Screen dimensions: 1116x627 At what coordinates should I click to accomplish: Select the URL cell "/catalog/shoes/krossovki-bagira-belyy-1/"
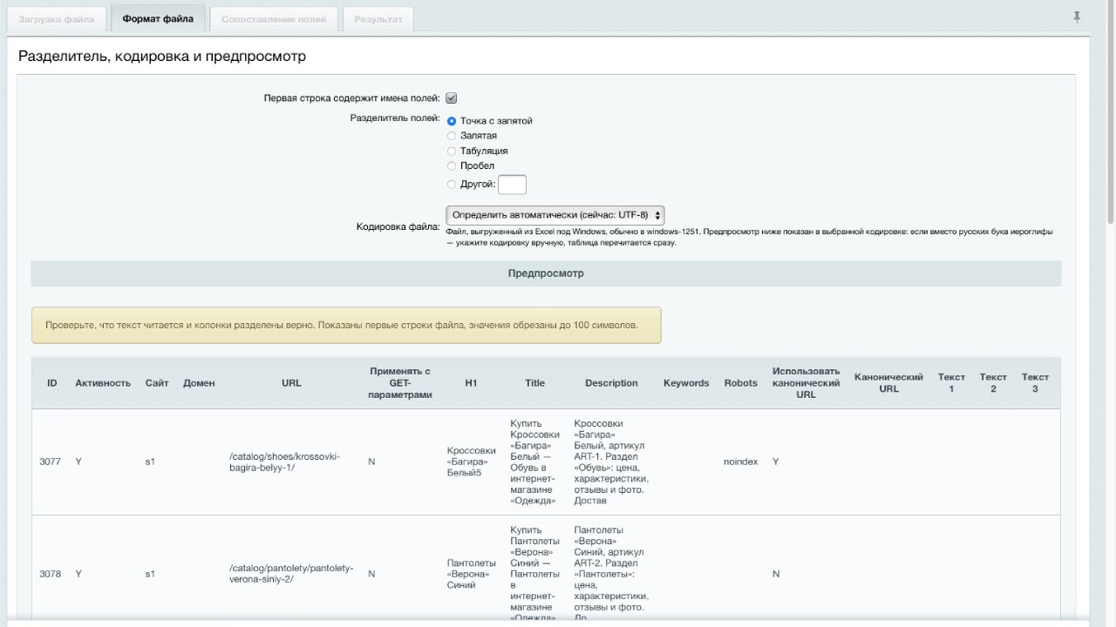tap(284, 462)
